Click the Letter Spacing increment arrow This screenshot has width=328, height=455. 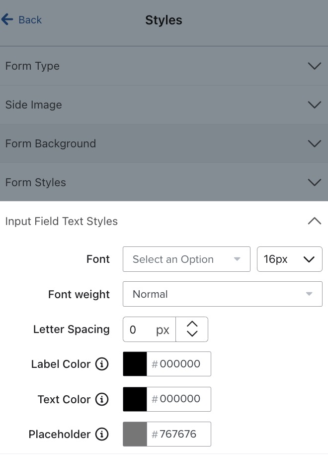(x=192, y=325)
